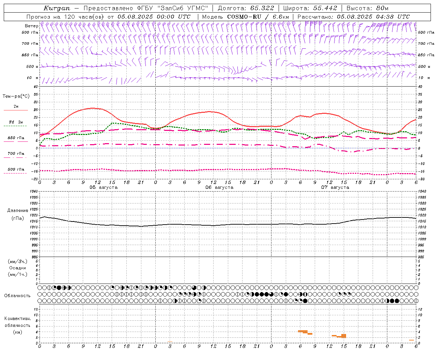Screen dimensions: 436x349
Task: Click the Td 2м dew point legend entry
Action: [16, 122]
